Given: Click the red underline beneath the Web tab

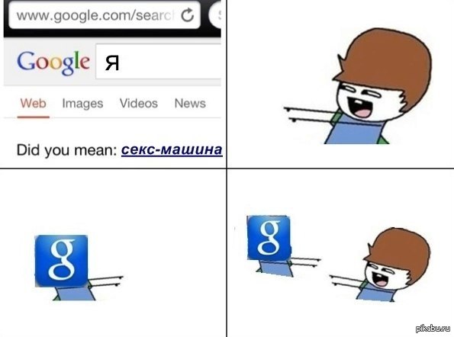Looking at the screenshot, I should [34, 117].
